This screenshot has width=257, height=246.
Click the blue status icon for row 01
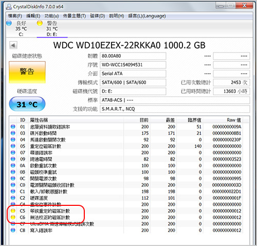tap(13, 127)
